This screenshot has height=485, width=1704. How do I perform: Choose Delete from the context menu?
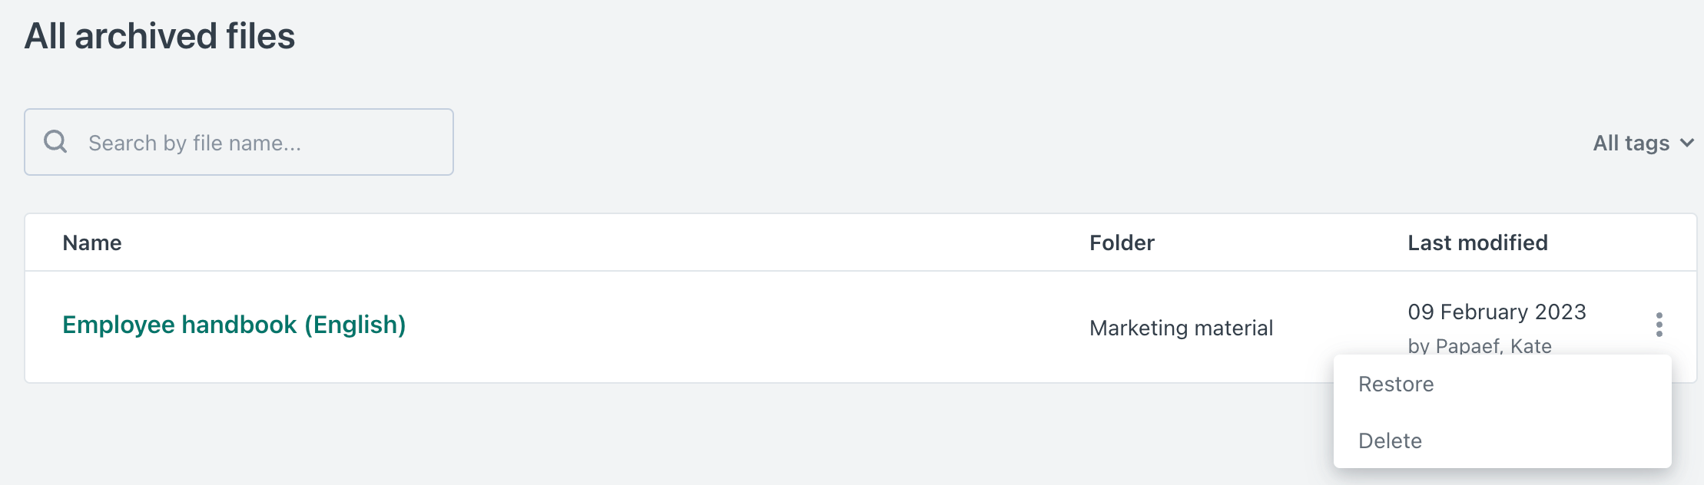point(1390,440)
